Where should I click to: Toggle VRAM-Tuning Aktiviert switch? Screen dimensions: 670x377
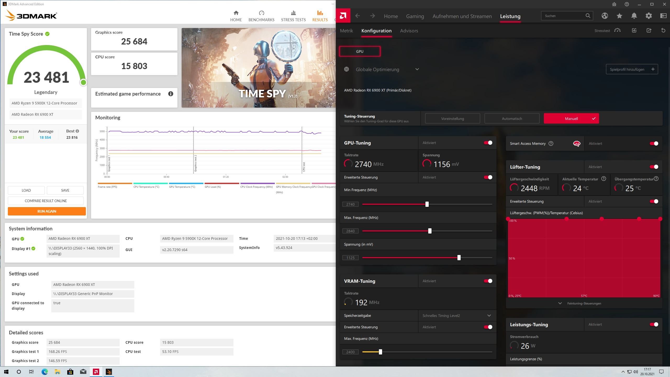click(488, 281)
